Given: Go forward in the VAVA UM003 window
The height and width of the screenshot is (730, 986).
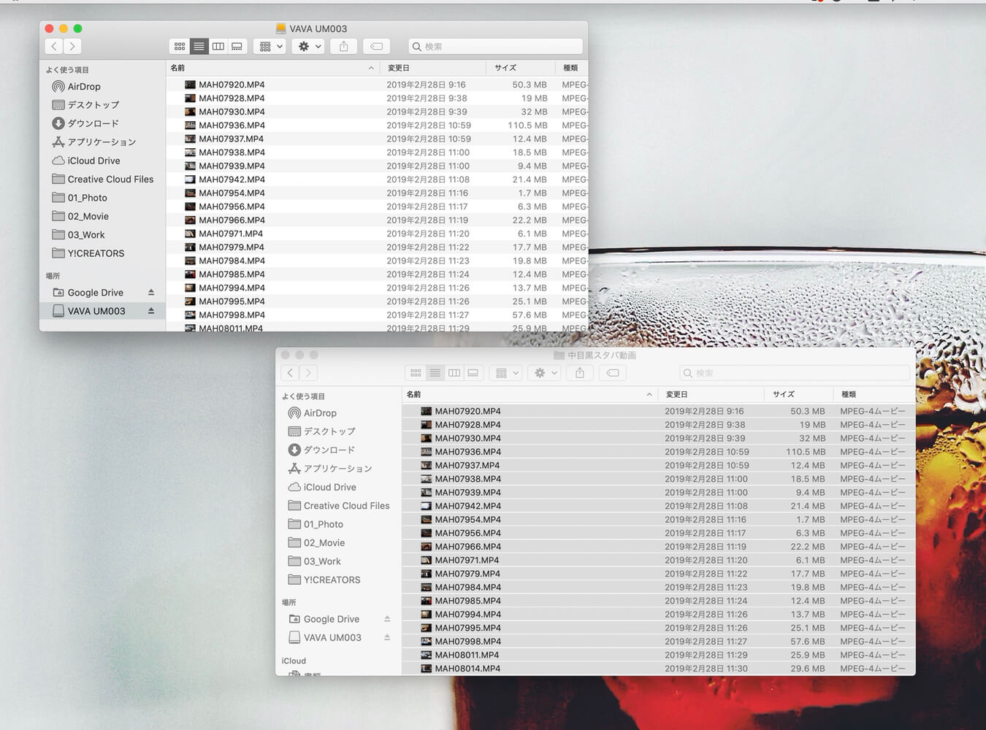Looking at the screenshot, I should [72, 47].
